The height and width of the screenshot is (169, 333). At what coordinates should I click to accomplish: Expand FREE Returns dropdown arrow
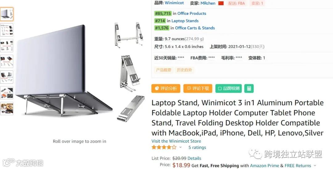[315, 166]
